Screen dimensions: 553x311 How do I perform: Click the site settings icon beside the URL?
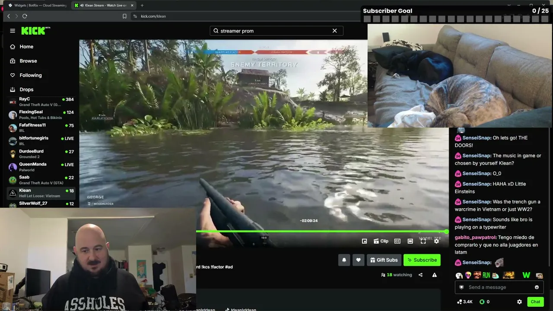[x=135, y=16]
